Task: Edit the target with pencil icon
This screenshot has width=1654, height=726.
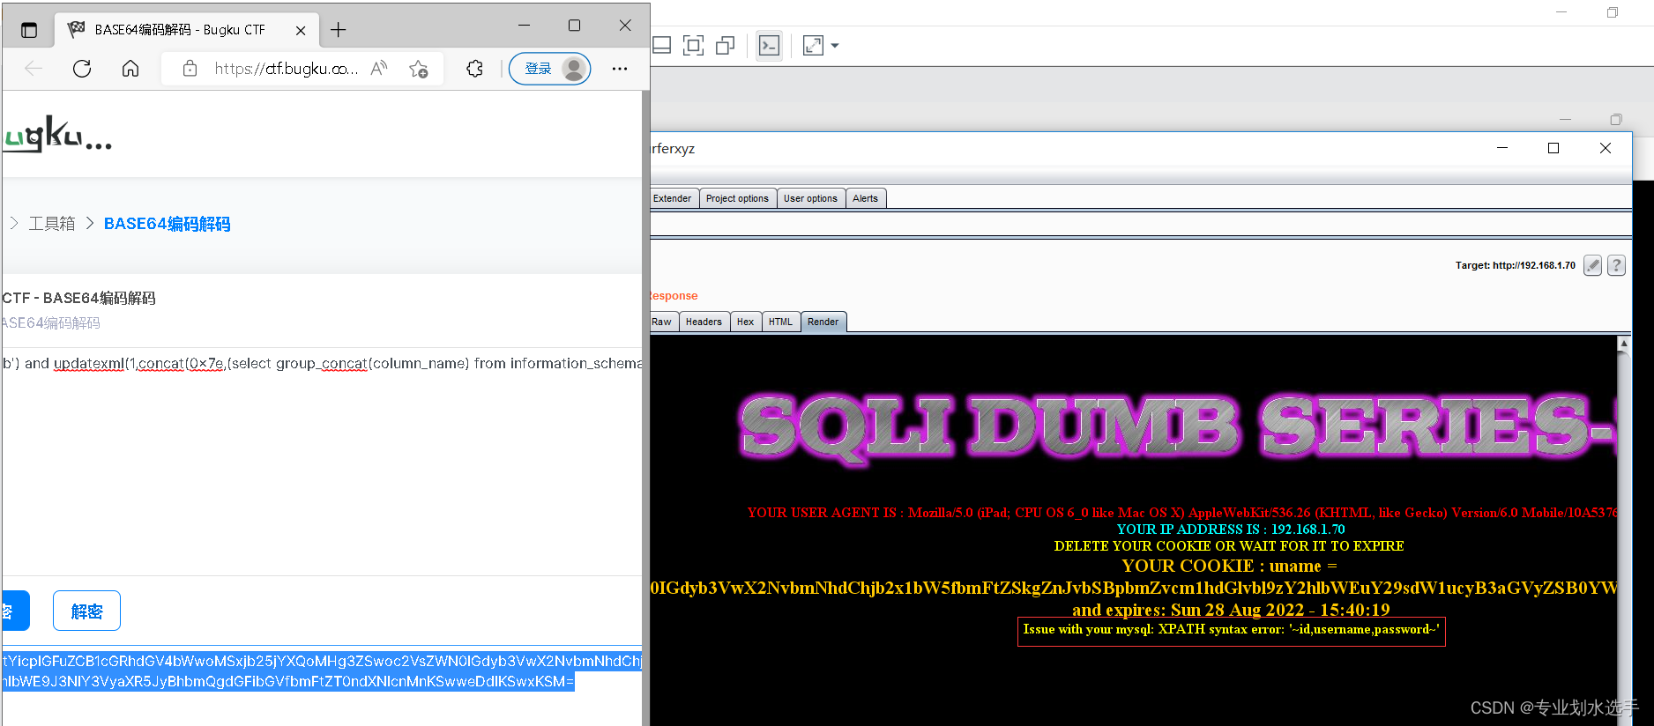Action: tap(1592, 265)
